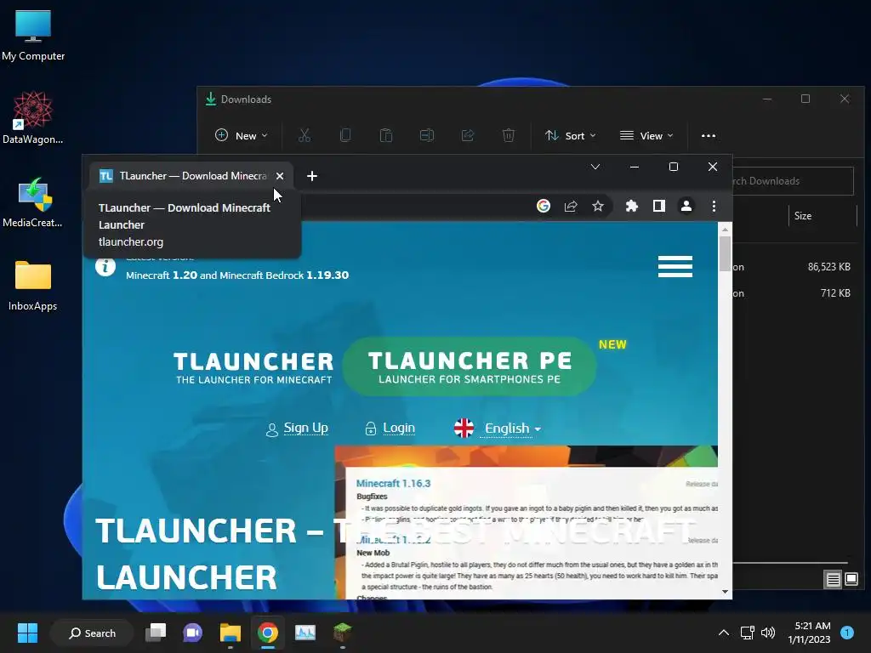Image resolution: width=871 pixels, height=653 pixels.
Task: Click the volume speaker icon
Action: pyautogui.click(x=768, y=633)
